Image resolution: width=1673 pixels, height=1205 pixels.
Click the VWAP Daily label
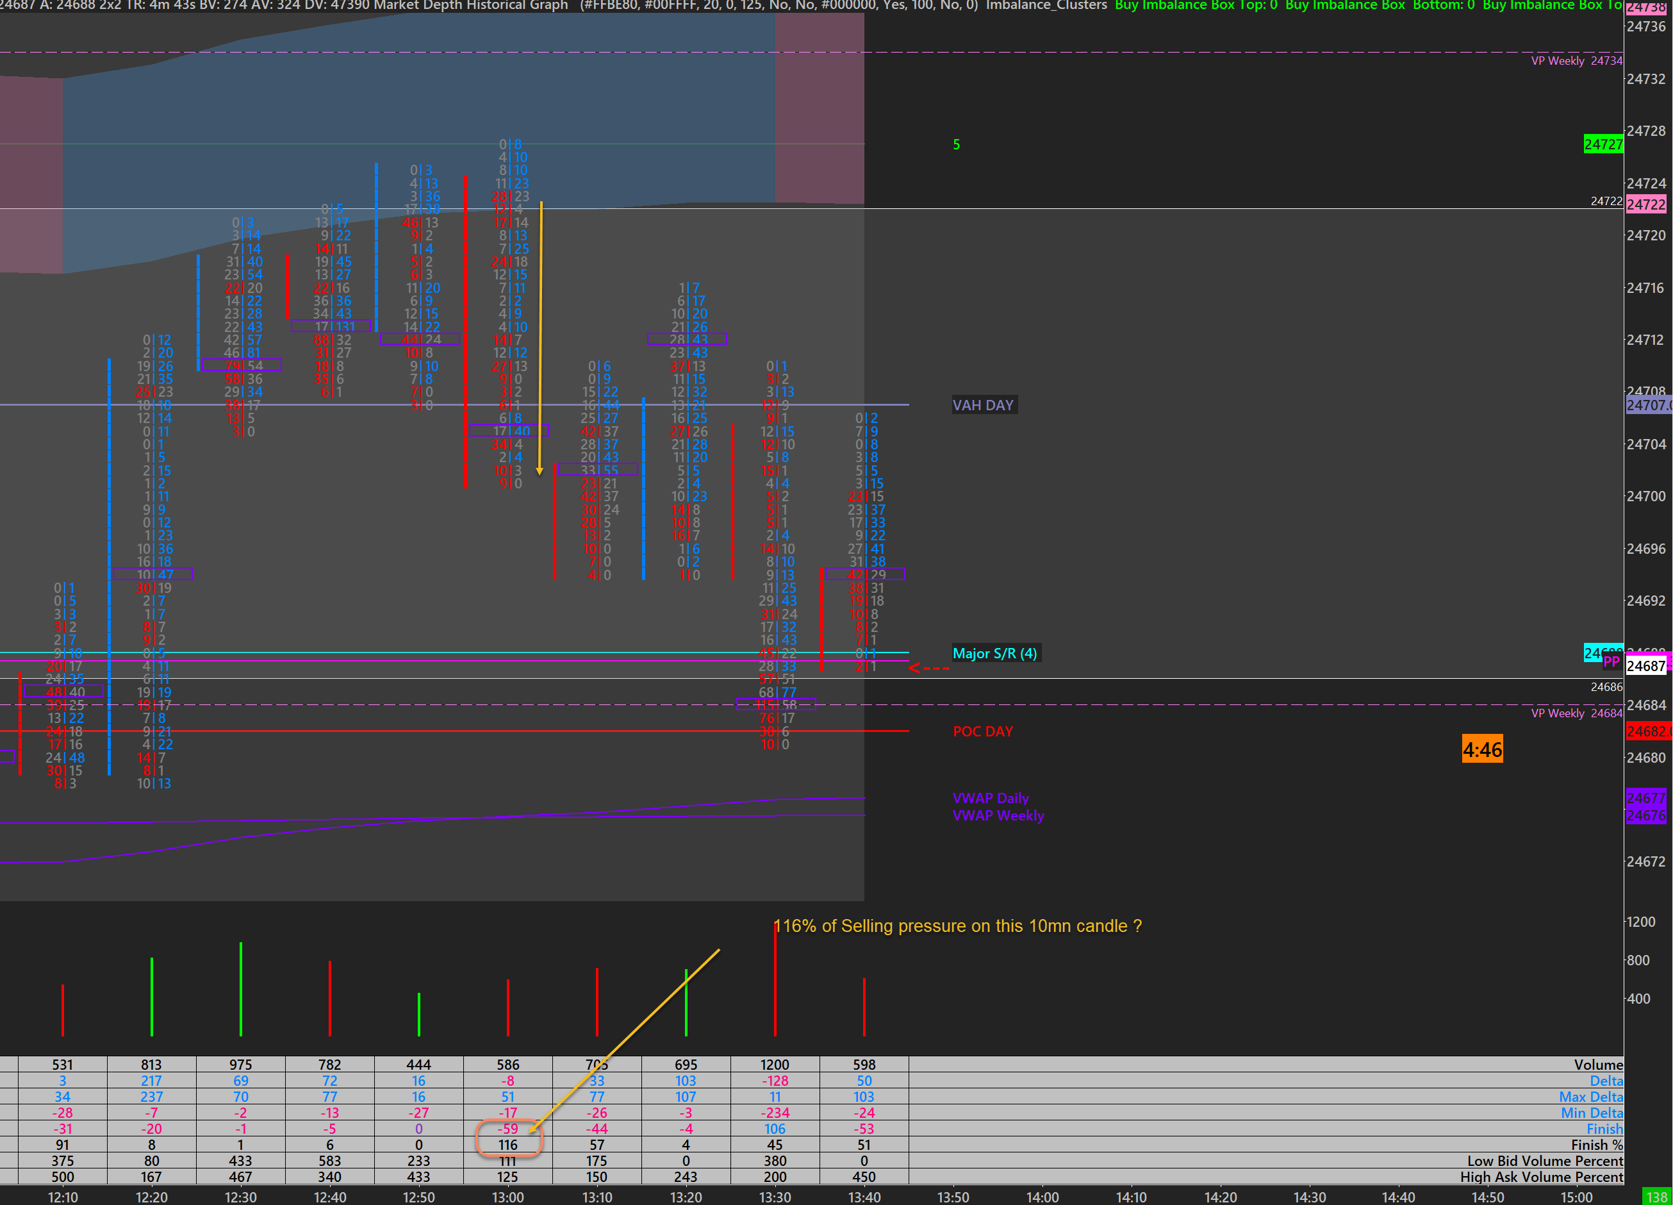click(990, 798)
